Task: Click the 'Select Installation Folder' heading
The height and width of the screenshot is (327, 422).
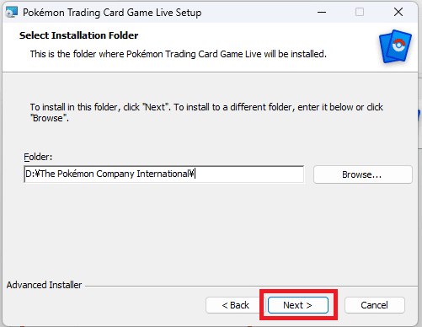Action: pyautogui.click(x=78, y=35)
